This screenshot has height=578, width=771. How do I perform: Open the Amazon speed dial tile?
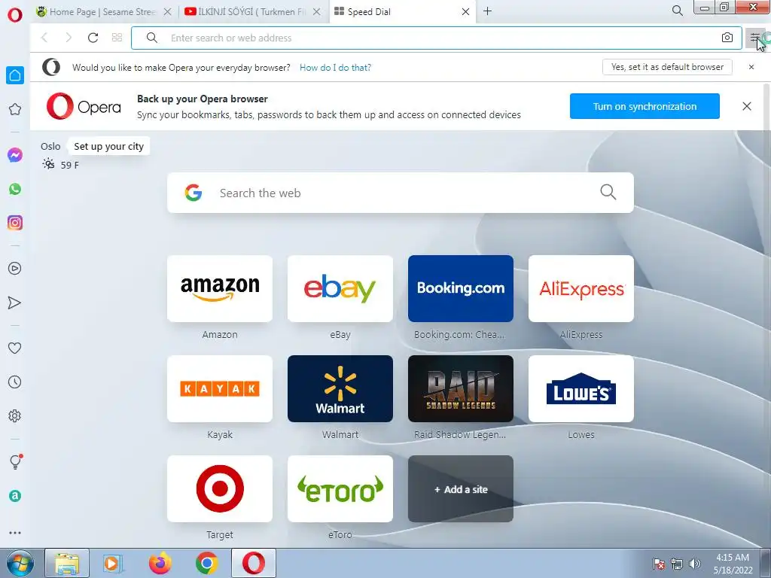(x=220, y=288)
